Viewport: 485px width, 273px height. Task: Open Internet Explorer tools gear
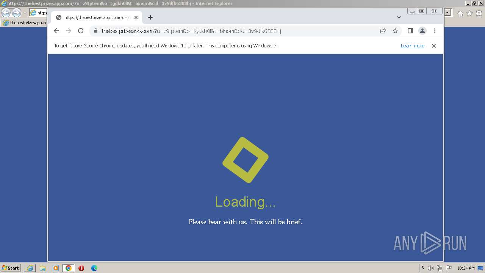479,13
